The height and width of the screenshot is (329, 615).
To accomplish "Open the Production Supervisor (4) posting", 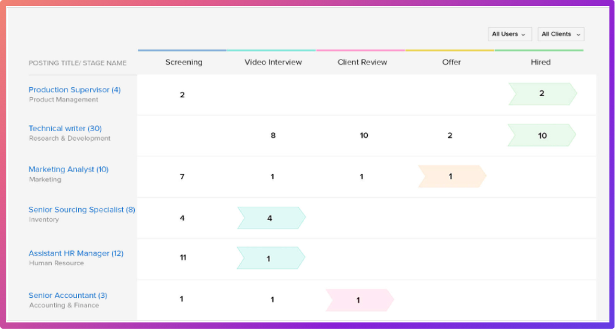I will (x=74, y=90).
